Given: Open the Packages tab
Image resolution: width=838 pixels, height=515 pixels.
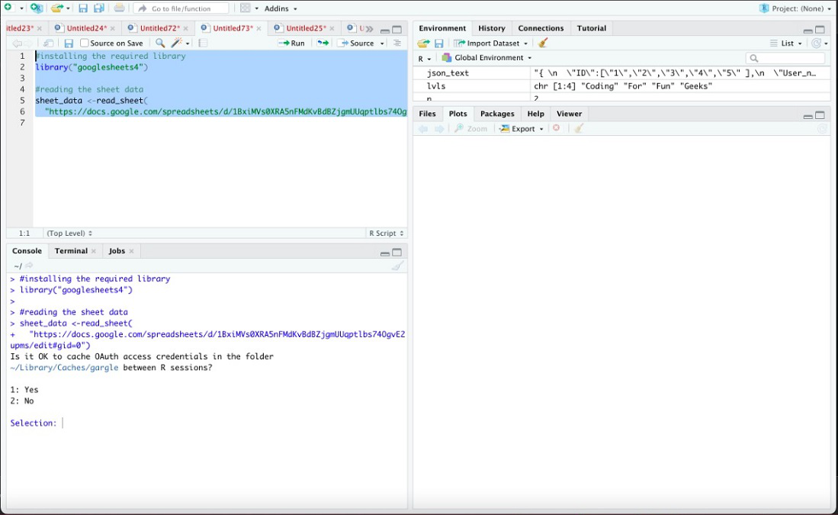Looking at the screenshot, I should point(497,114).
